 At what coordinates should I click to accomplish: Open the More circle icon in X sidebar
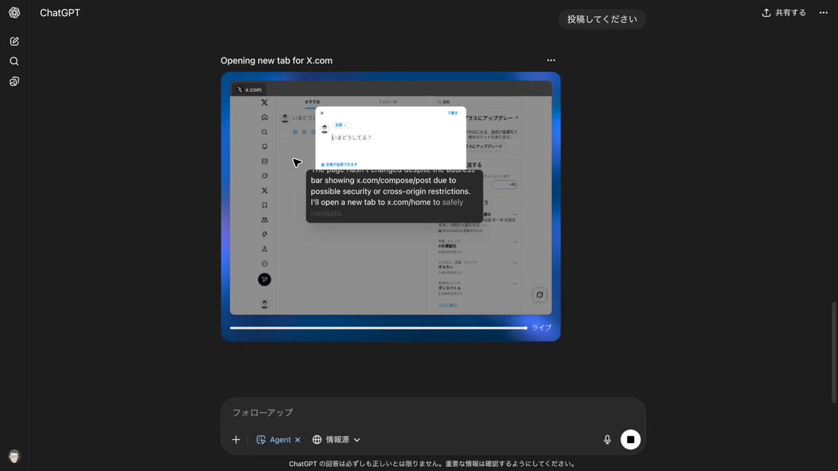(265, 264)
